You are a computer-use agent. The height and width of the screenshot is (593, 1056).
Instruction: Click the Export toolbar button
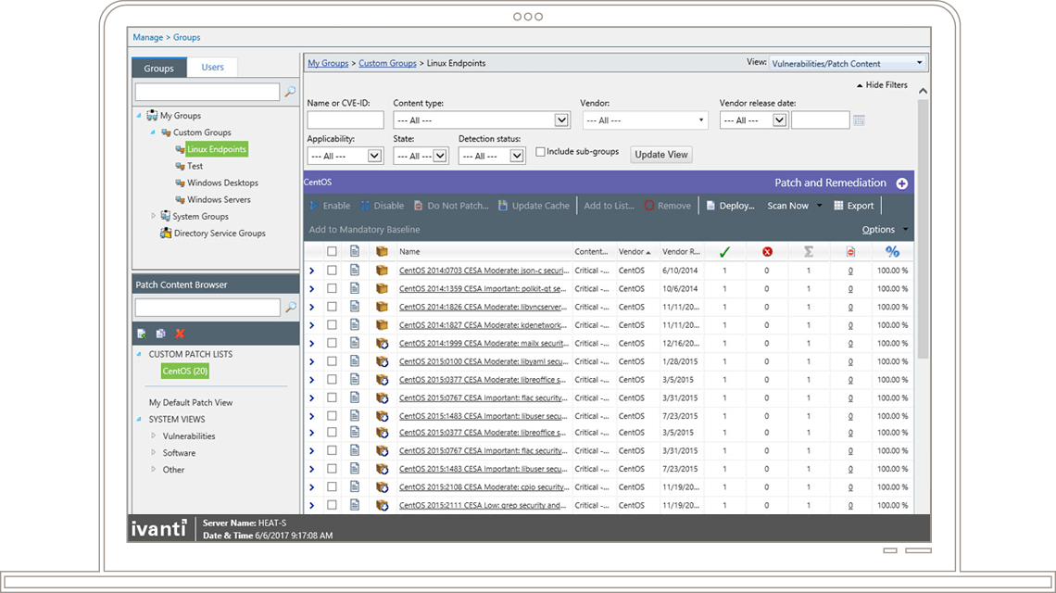point(854,206)
